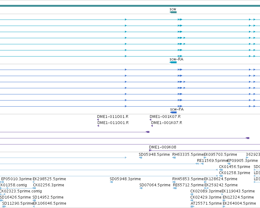
Task: Click the CK01258.3prime EST arrow glyph
Action: [221, 176]
